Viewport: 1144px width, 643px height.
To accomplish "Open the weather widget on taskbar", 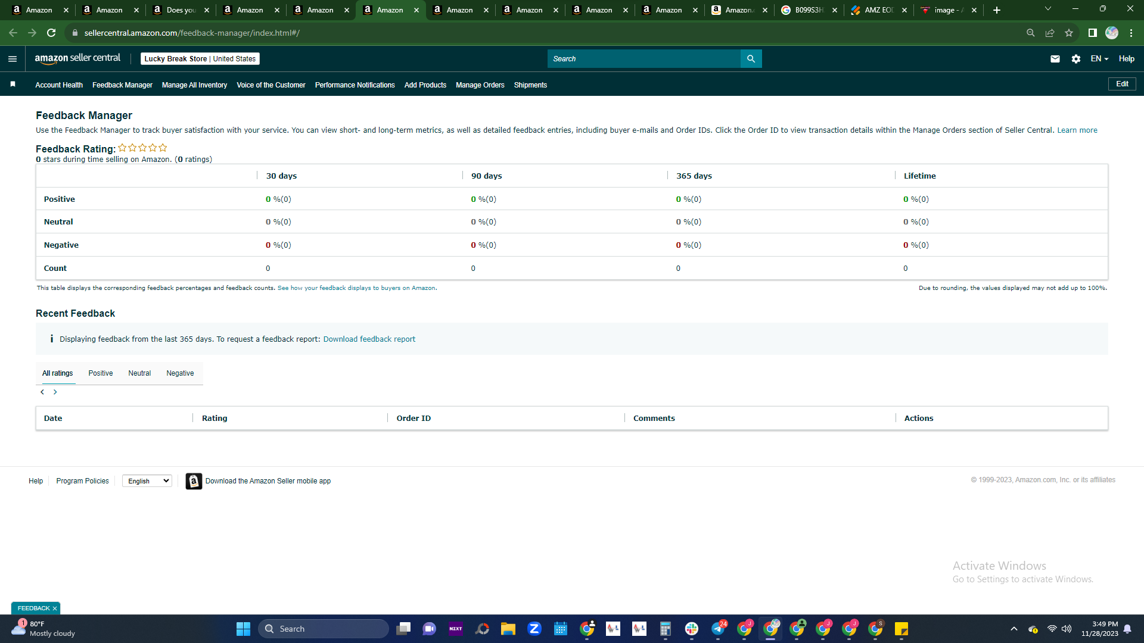I will tap(43, 629).
